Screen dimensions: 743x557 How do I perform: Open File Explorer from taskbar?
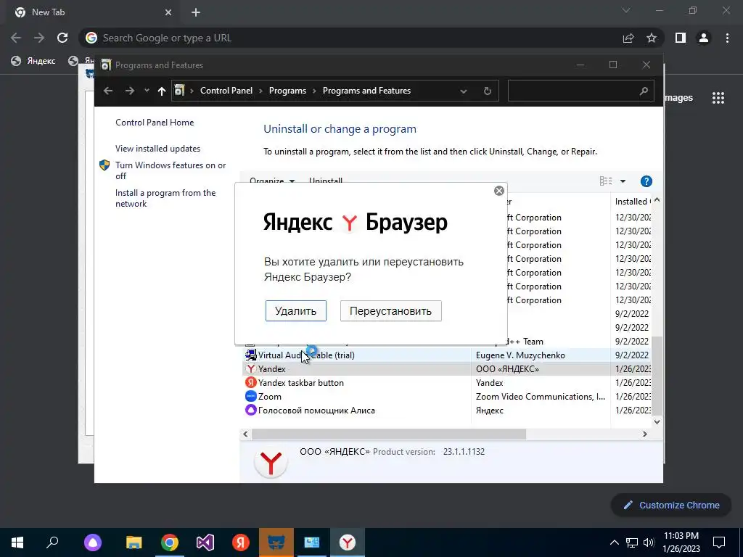point(134,542)
